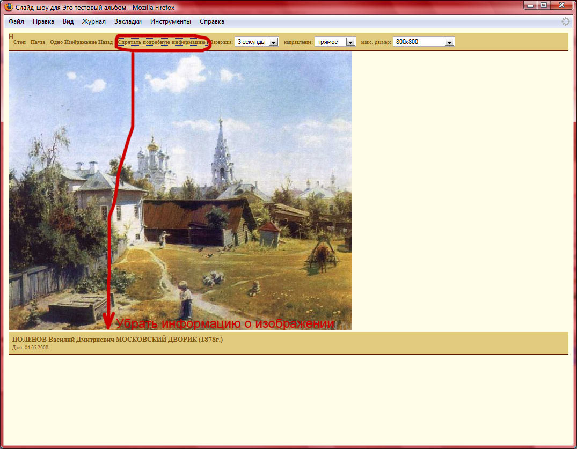
Task: Open the Закладки menu
Action: tap(128, 21)
